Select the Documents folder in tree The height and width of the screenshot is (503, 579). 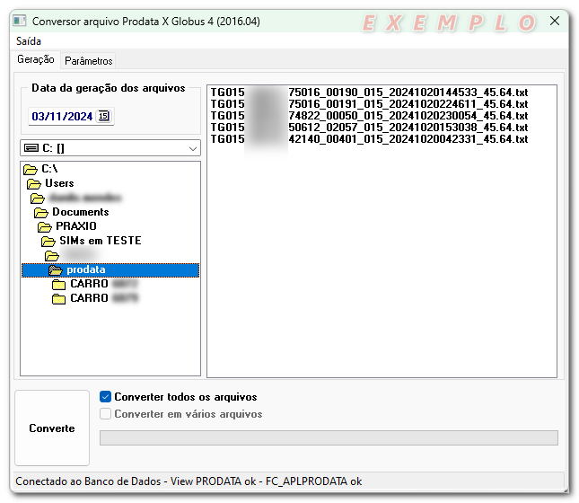(81, 212)
